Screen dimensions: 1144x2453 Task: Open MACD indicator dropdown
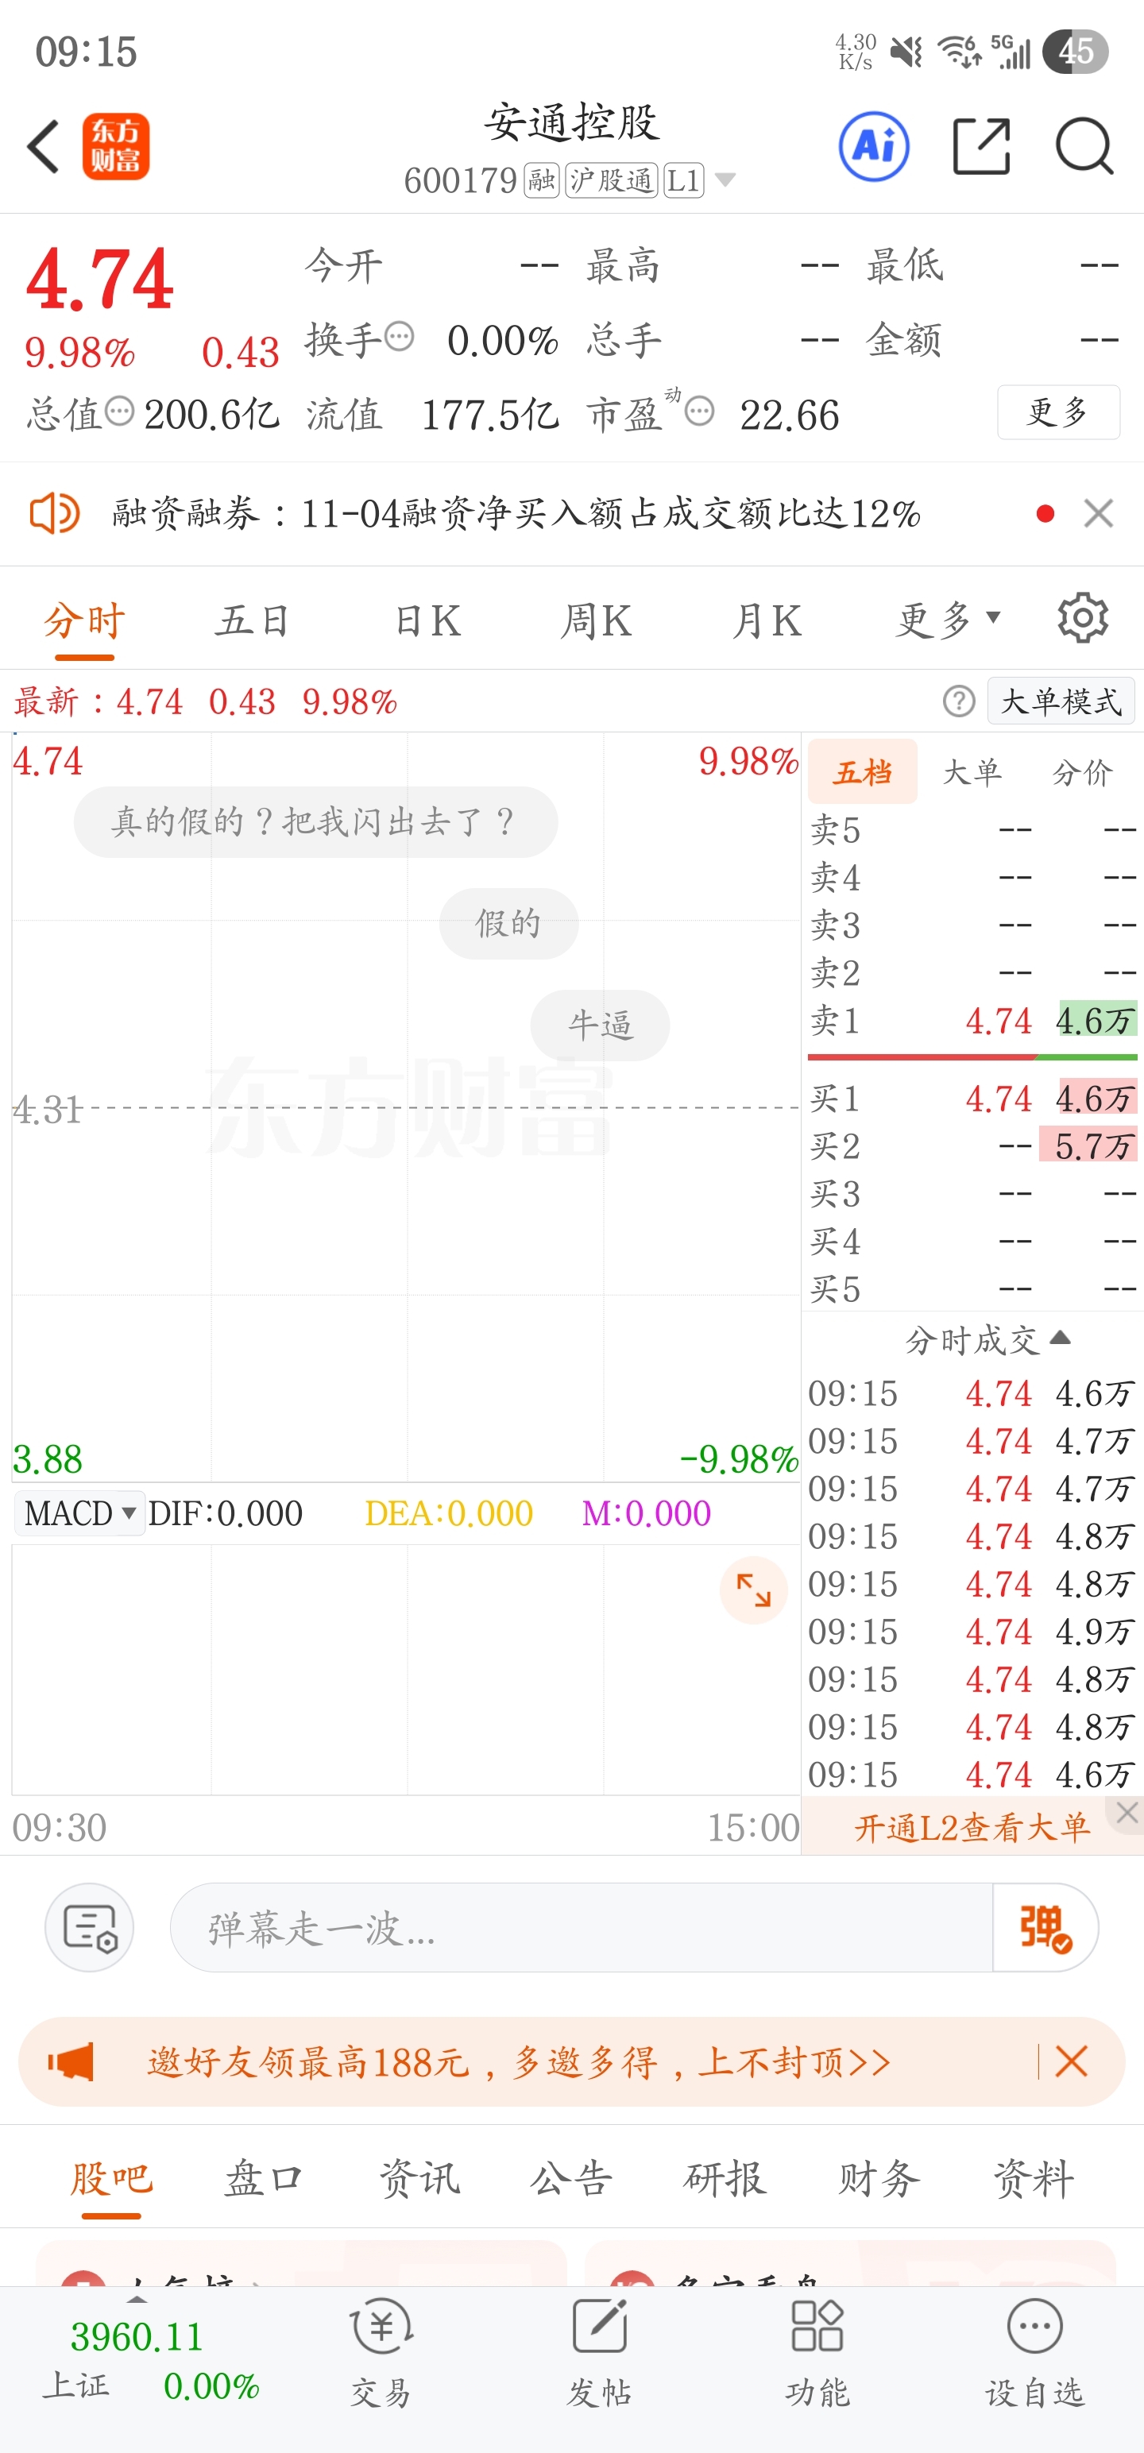(80, 1513)
